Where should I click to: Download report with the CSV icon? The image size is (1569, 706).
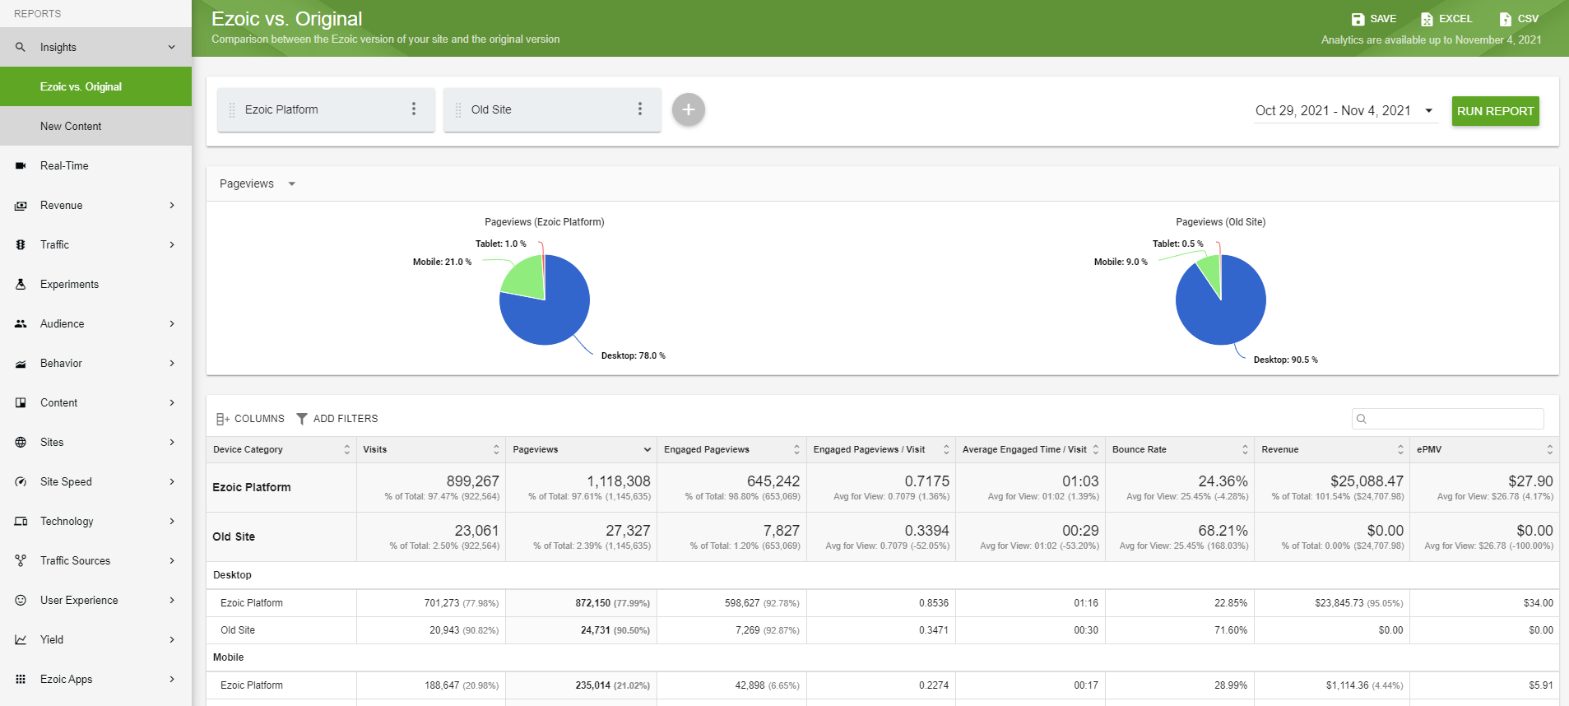1505,19
